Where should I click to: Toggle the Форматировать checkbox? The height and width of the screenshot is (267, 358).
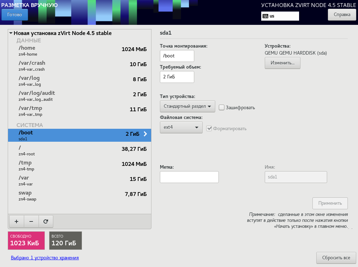coord(209,128)
